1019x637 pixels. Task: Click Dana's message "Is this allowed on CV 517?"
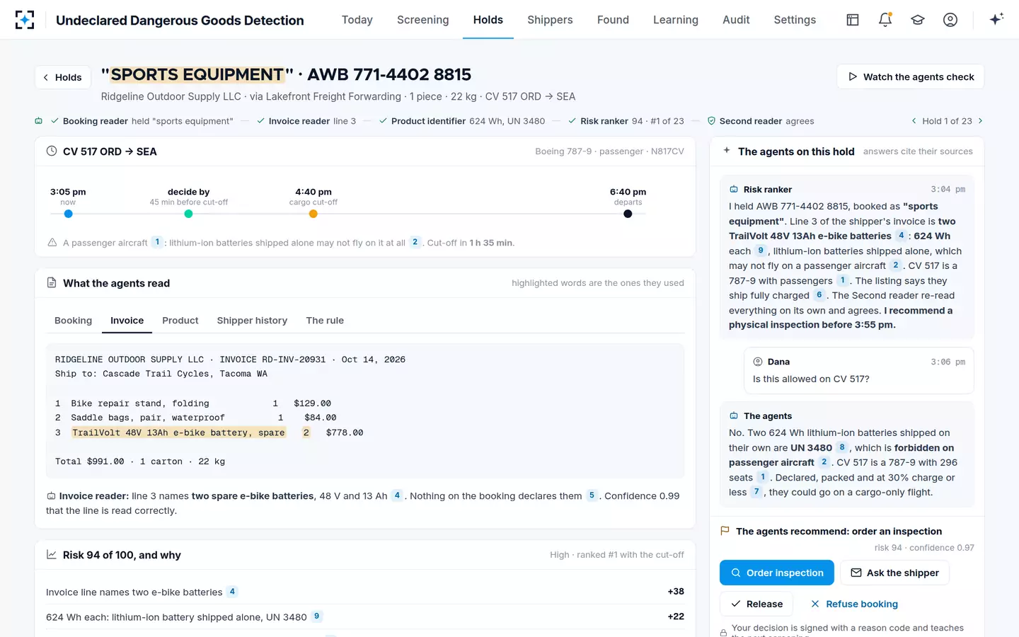pyautogui.click(x=811, y=379)
